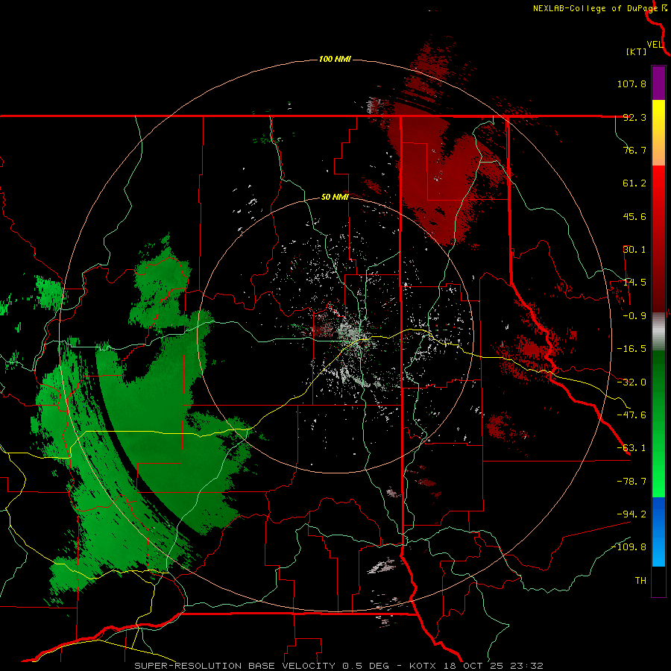
Task: Click the 45.6 scale value
Action: tap(634, 216)
